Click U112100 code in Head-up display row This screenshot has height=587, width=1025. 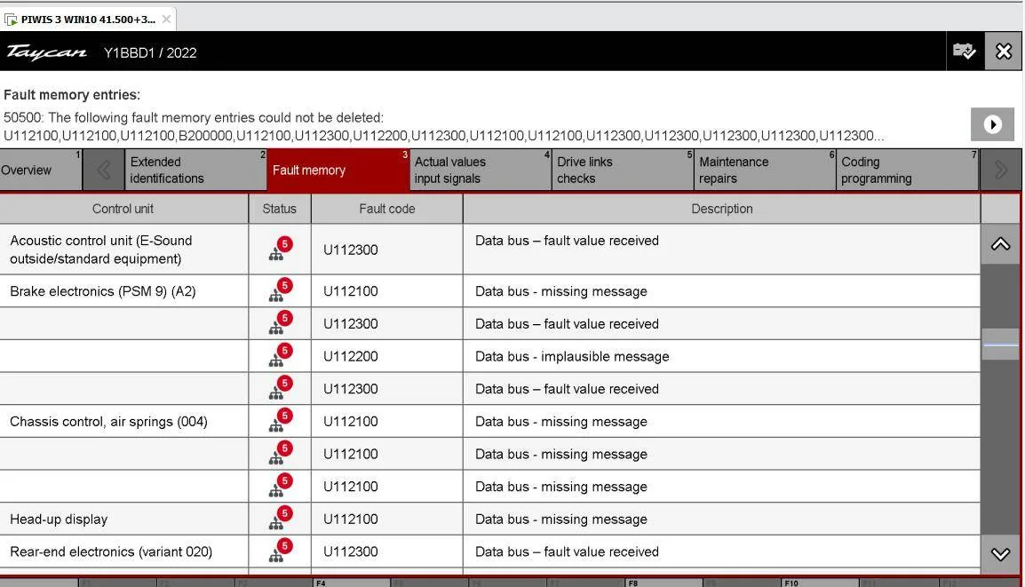click(x=350, y=519)
